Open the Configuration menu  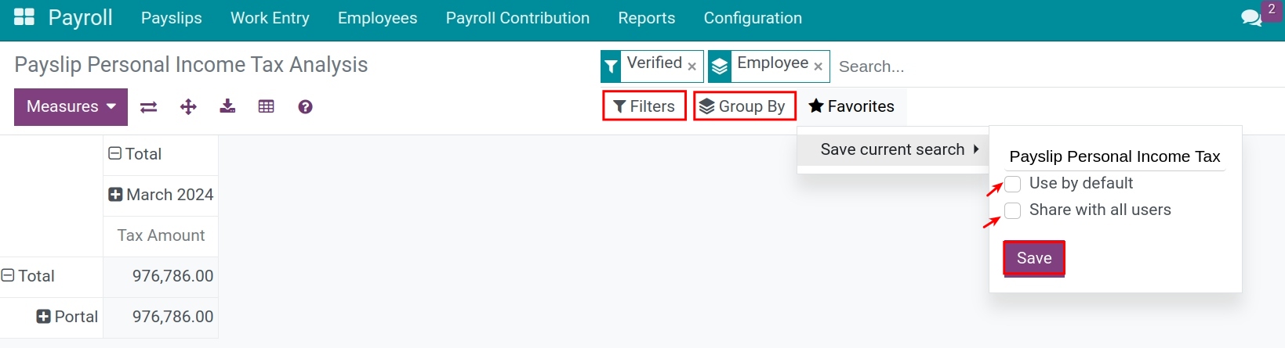[752, 18]
